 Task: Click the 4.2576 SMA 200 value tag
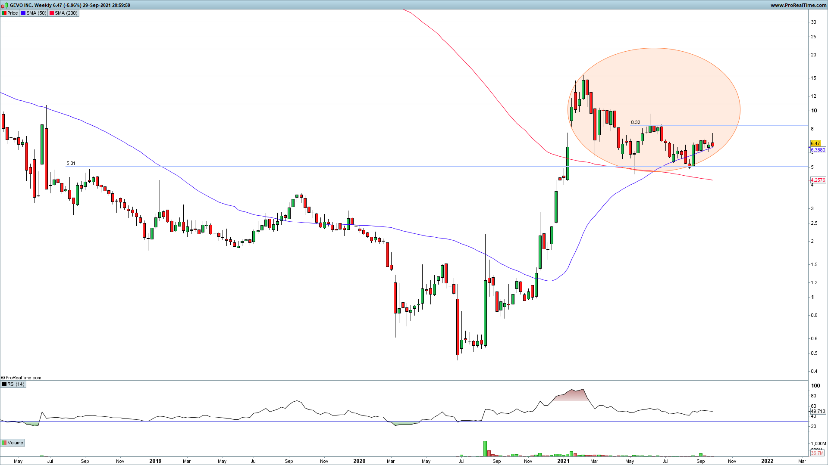(818, 180)
